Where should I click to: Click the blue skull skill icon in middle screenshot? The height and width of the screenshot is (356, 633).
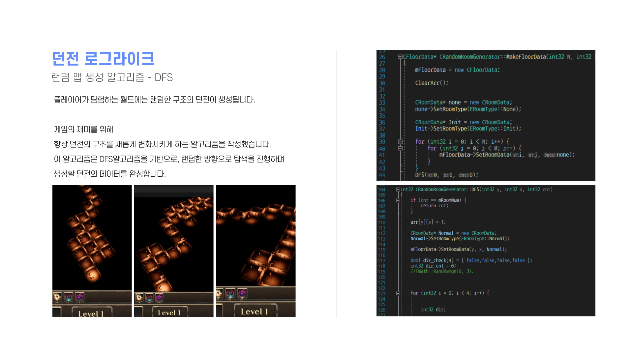point(149,298)
